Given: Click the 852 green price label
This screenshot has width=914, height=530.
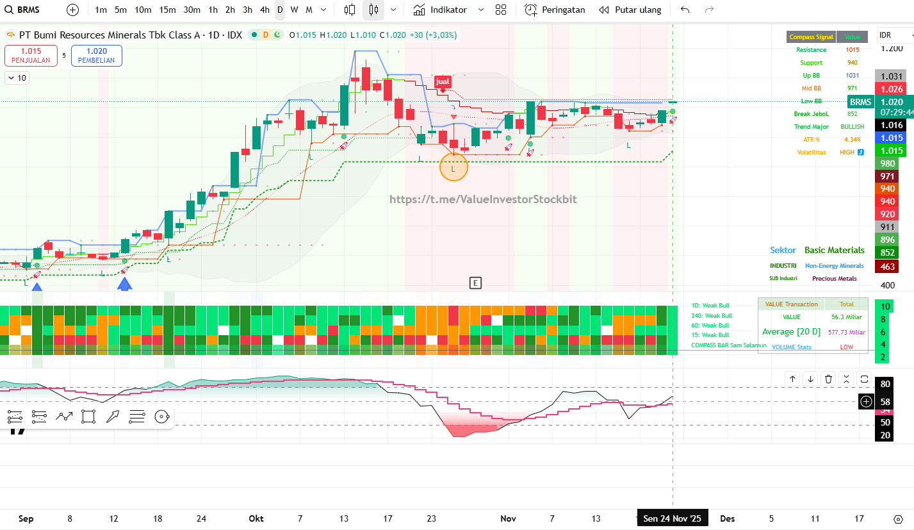Looking at the screenshot, I should click(x=888, y=253).
